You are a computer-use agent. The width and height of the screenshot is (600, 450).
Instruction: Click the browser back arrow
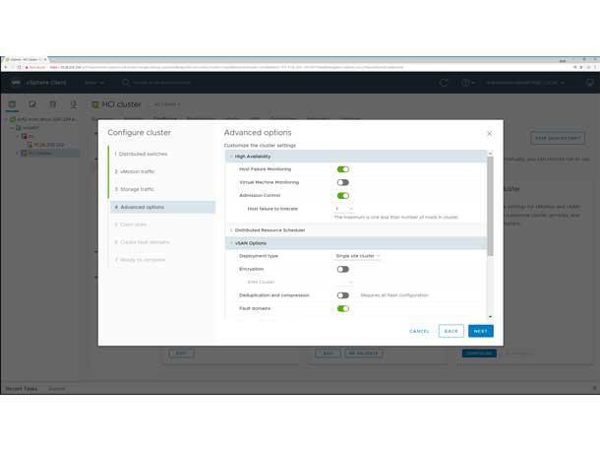(x=6, y=67)
